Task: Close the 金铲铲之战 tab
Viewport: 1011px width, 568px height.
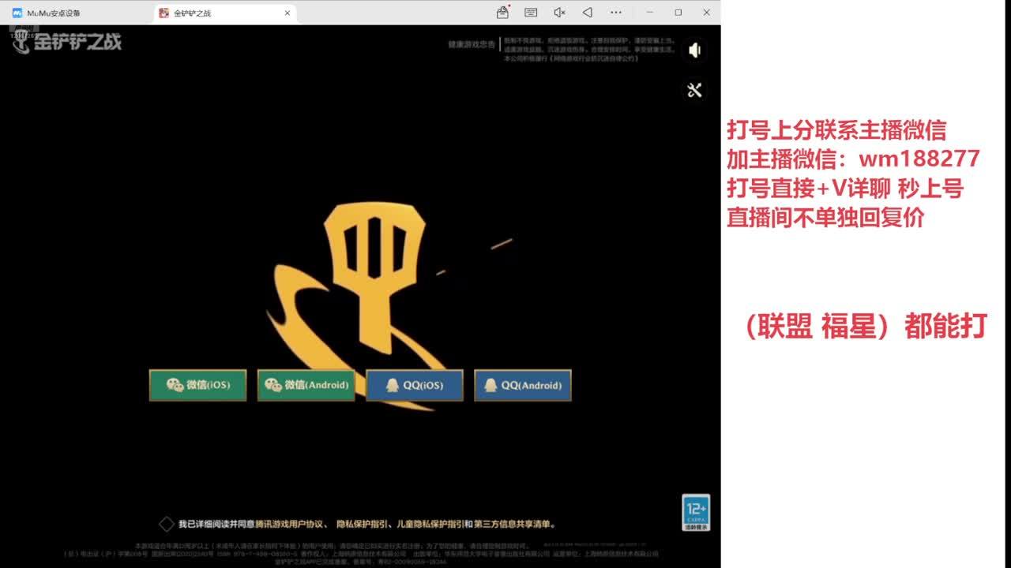Action: click(288, 13)
